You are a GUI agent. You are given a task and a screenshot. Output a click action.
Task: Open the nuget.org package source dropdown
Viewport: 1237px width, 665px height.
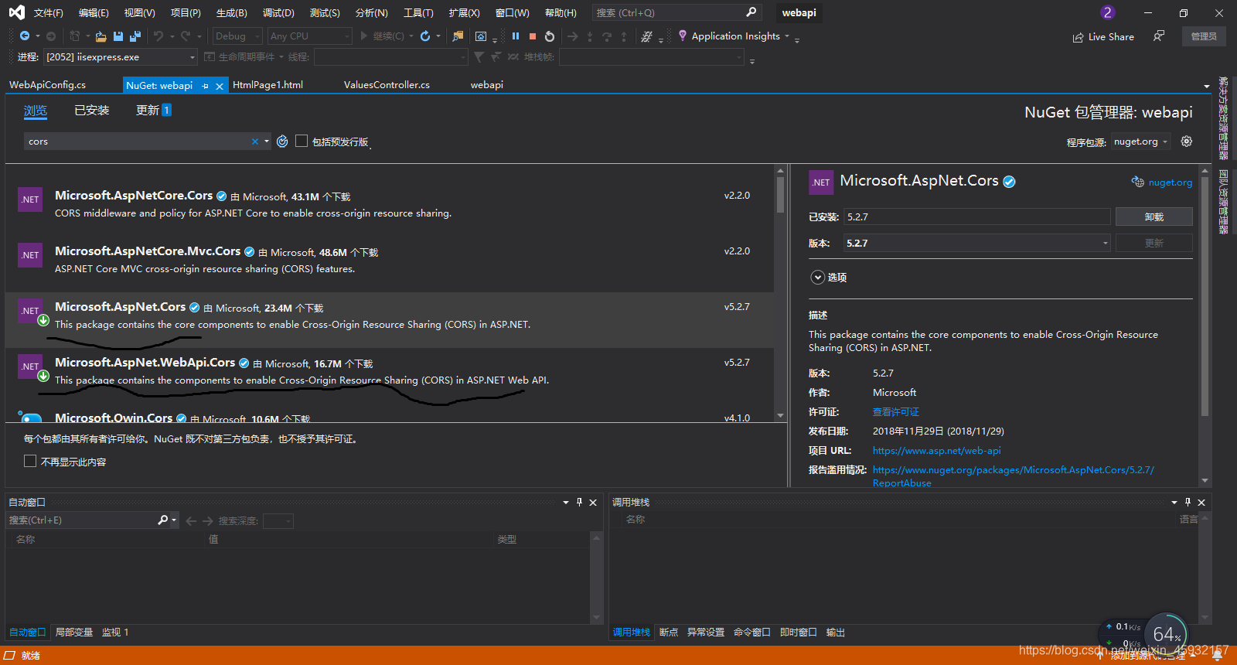[1141, 142]
